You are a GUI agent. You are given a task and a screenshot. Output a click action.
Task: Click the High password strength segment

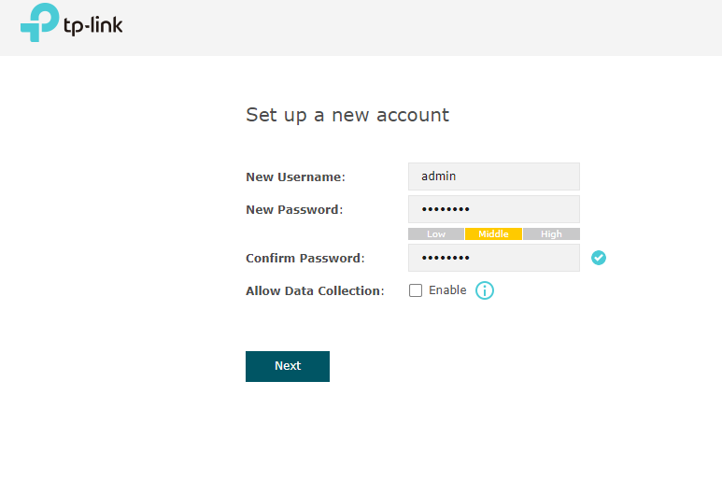[x=551, y=233]
